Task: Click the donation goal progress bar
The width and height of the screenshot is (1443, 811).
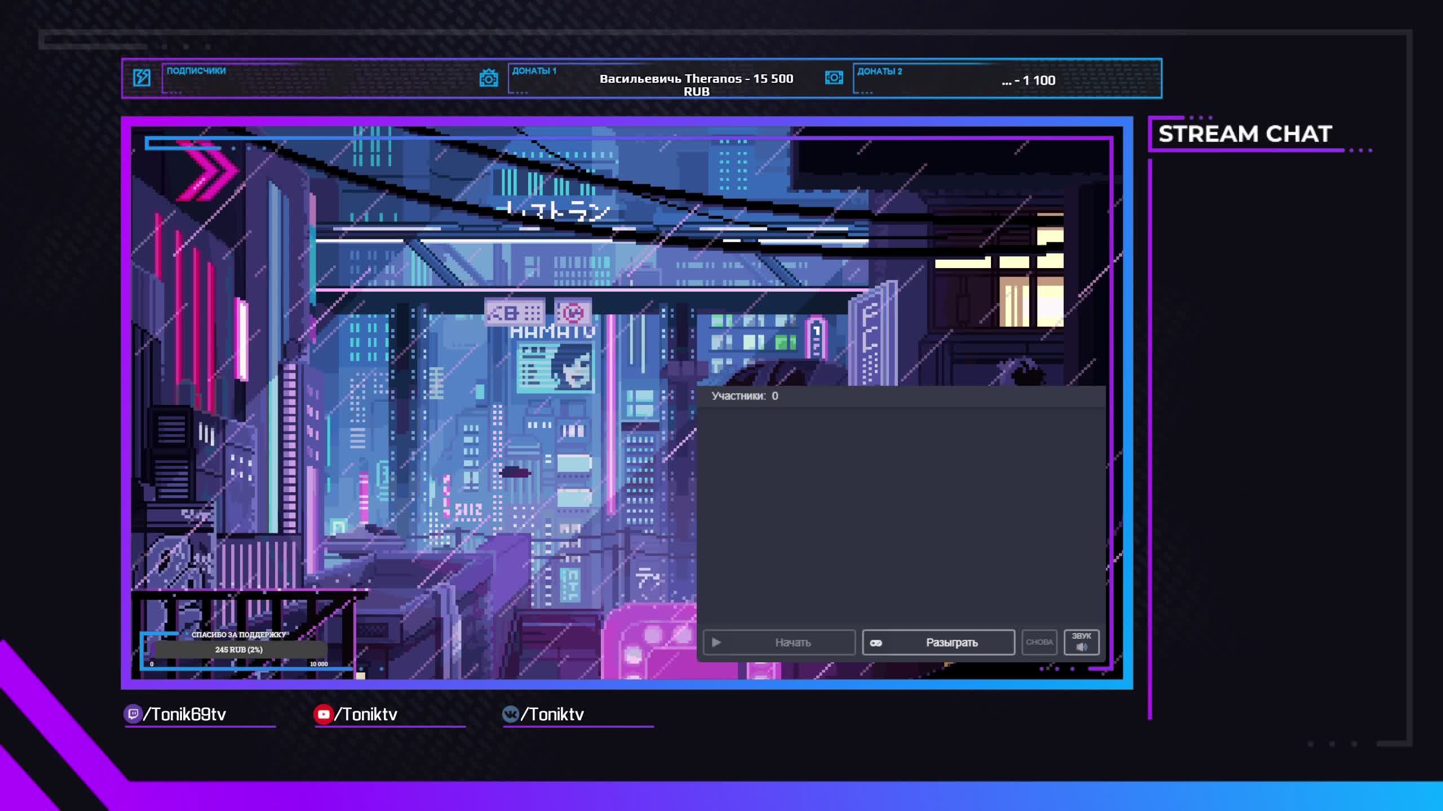Action: [239, 650]
